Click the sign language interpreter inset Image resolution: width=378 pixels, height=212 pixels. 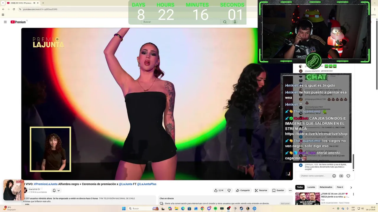50,149
